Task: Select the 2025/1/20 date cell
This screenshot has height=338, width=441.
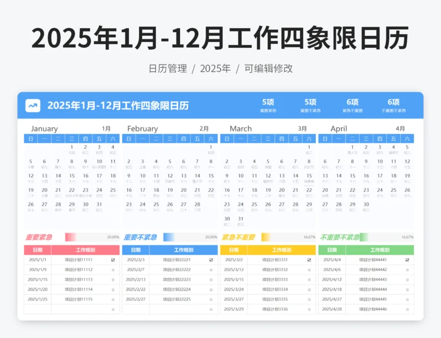Action: click(x=37, y=289)
